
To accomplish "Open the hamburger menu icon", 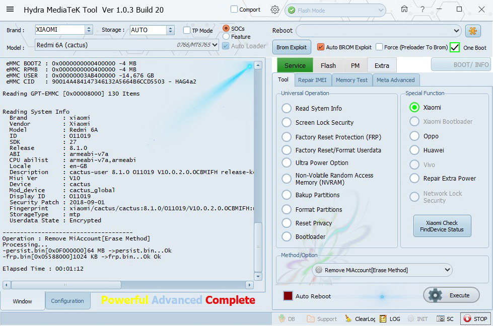I will 10,9.
